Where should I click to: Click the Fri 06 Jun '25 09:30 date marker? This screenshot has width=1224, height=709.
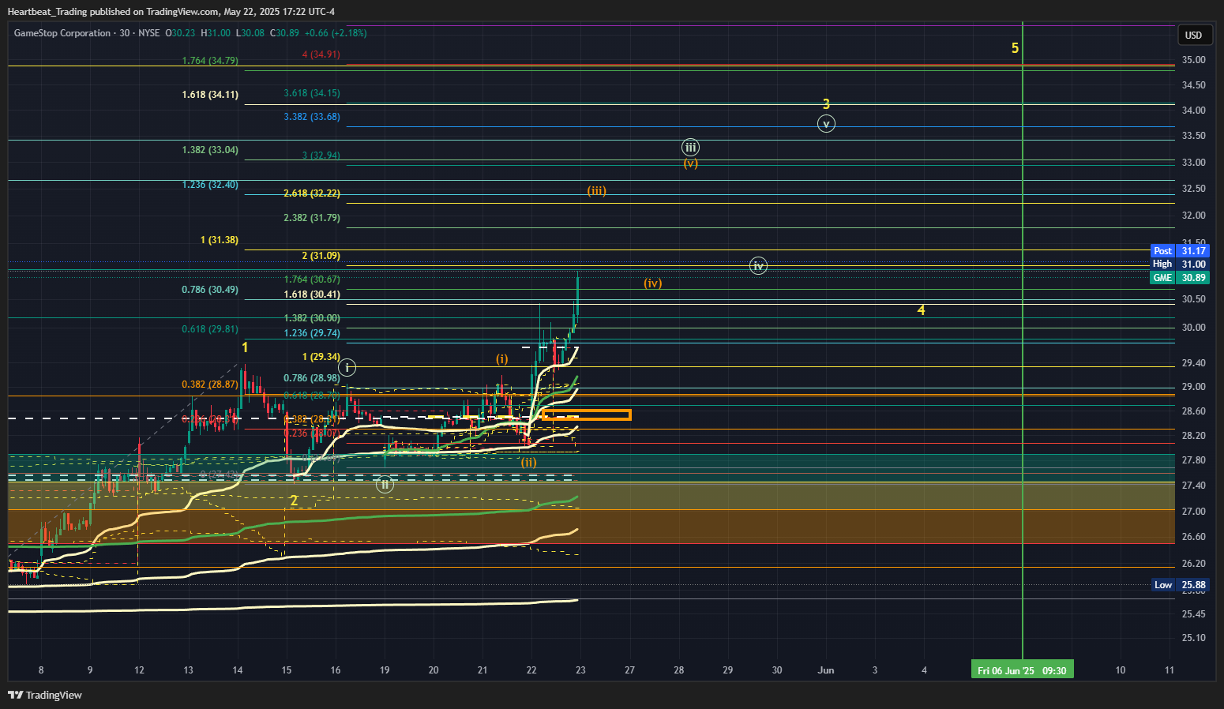(x=1022, y=670)
